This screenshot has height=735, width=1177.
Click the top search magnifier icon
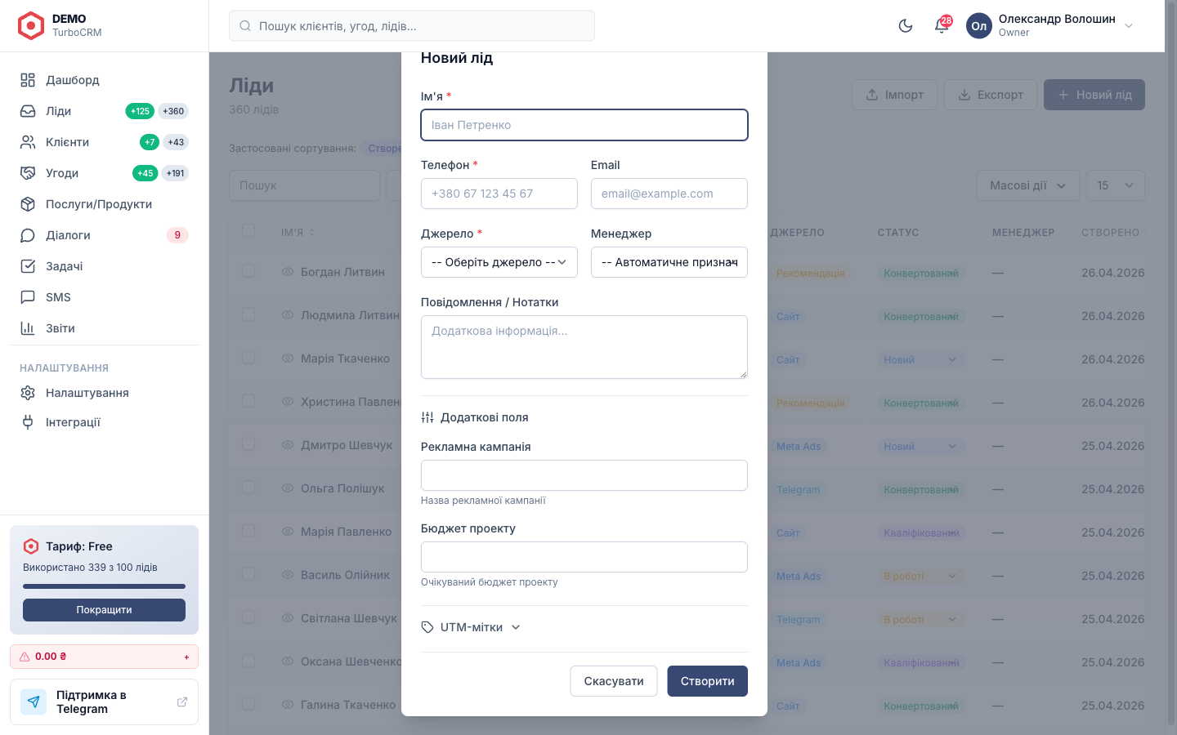(245, 26)
